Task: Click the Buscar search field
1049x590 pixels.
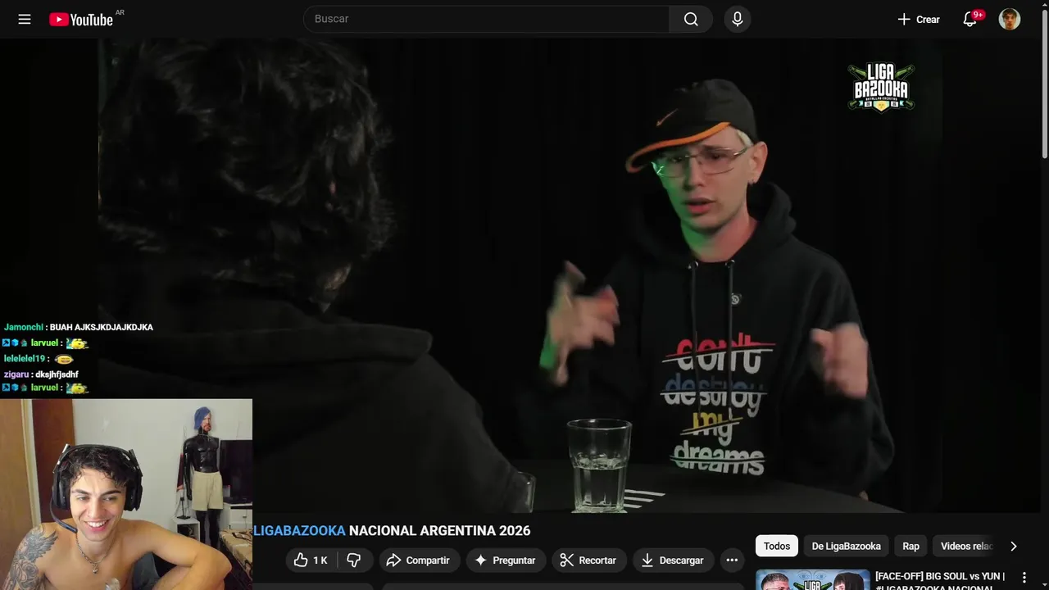Action: click(487, 19)
